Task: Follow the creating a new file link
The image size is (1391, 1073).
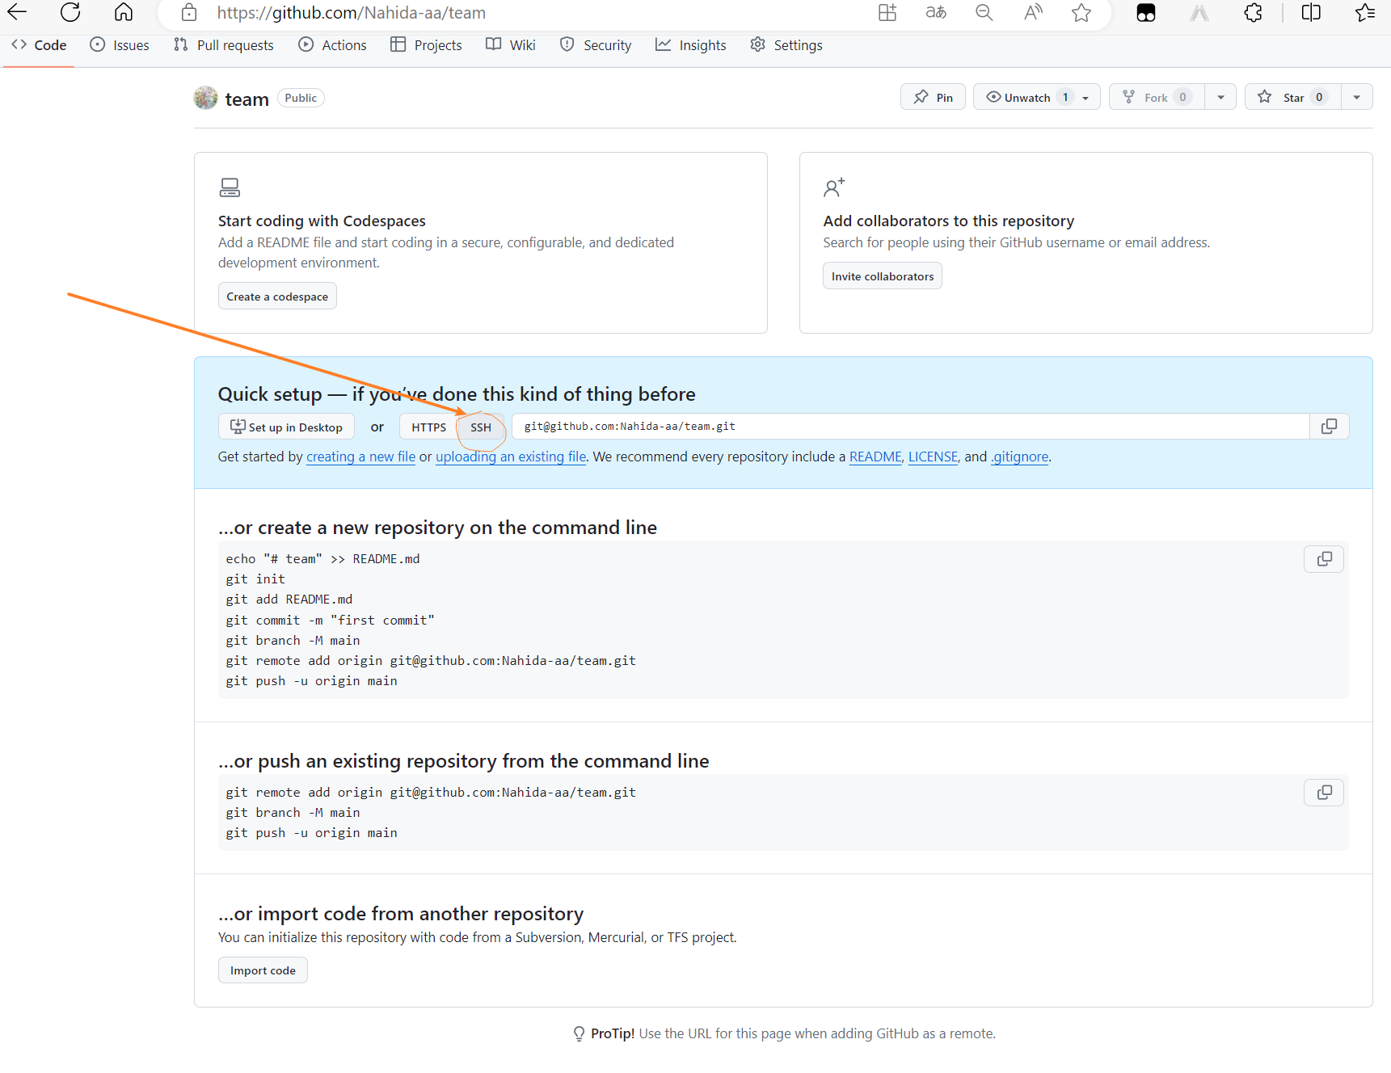Action: pyautogui.click(x=360, y=457)
